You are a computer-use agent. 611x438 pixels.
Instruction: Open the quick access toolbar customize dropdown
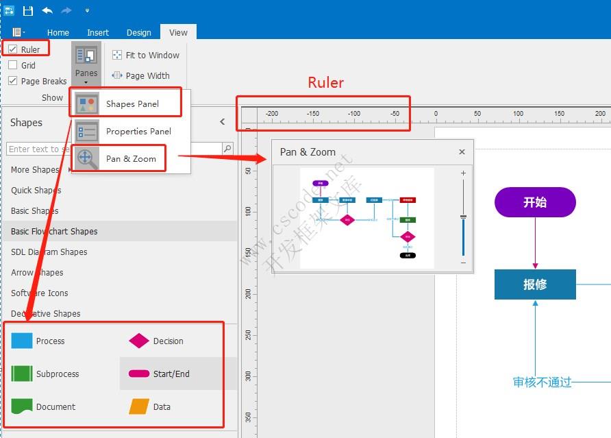coord(87,10)
